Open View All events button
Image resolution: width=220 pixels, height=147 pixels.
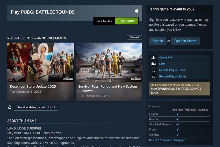click(x=134, y=38)
